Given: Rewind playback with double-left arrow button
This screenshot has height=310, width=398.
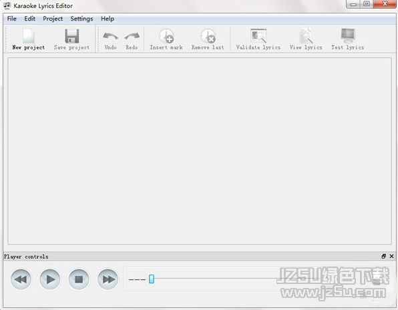Looking at the screenshot, I should (x=21, y=279).
